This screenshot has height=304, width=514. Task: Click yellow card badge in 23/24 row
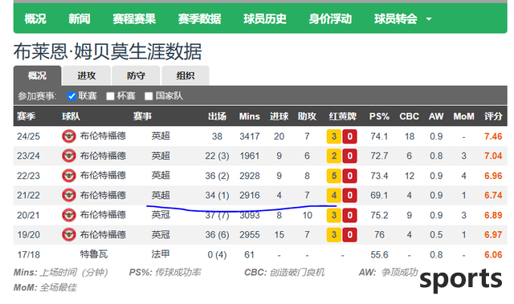334,156
